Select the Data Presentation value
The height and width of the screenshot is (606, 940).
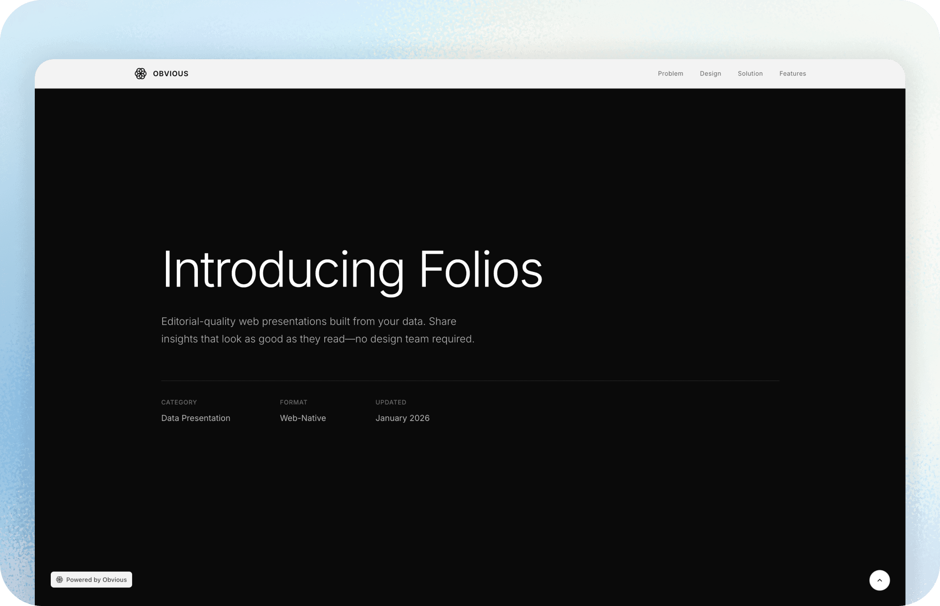(196, 418)
